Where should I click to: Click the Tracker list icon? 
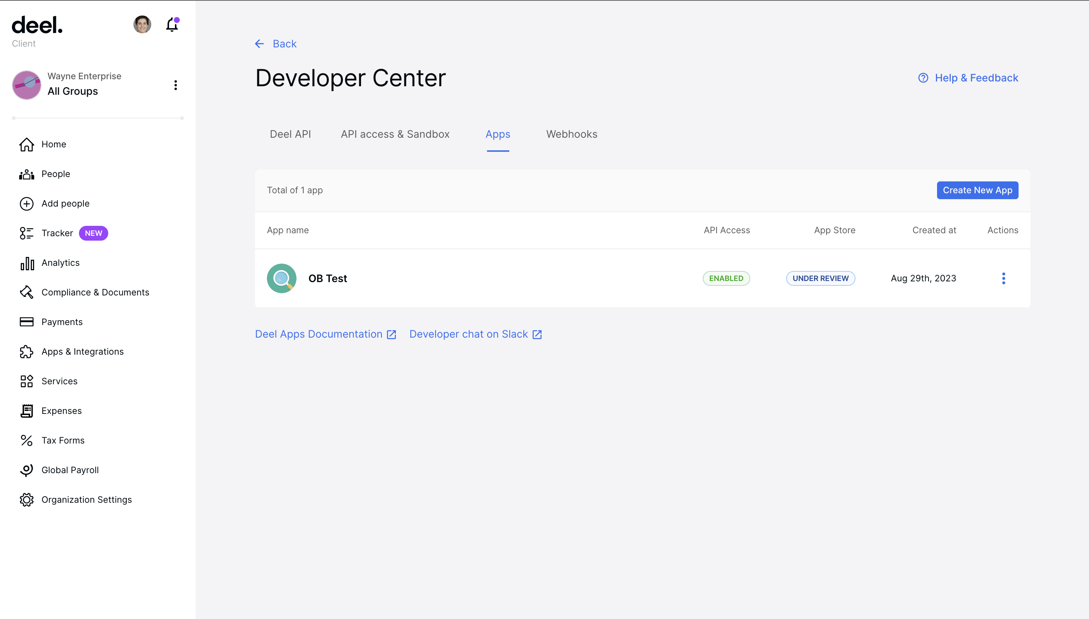(26, 233)
